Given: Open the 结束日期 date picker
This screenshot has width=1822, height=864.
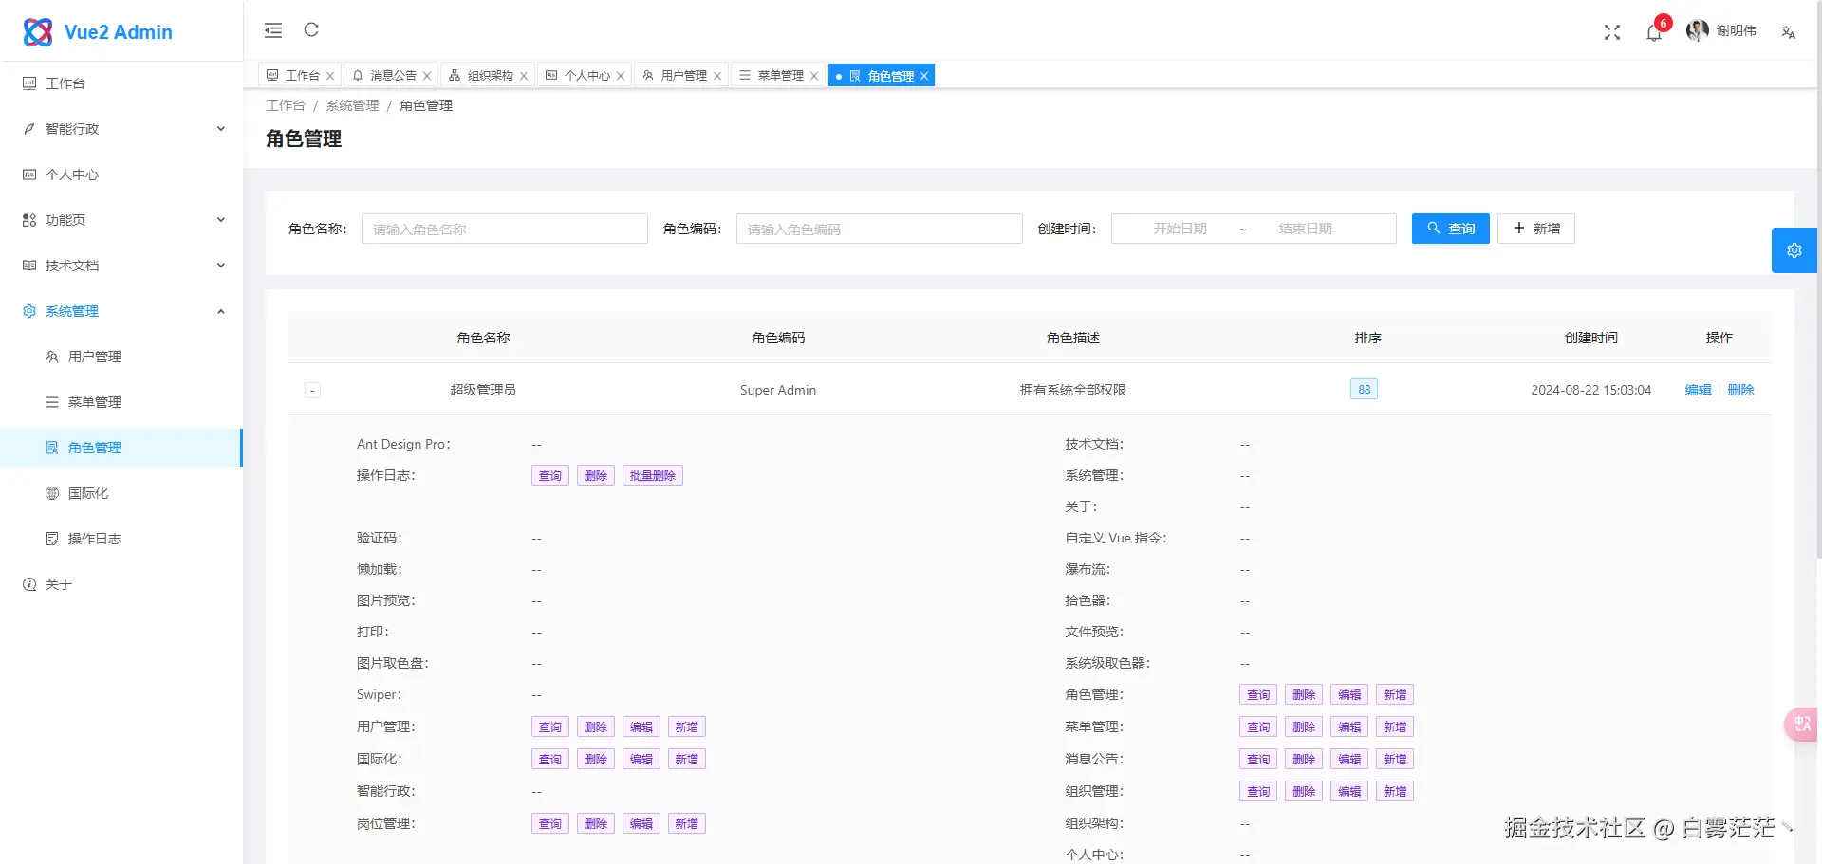Looking at the screenshot, I should point(1305,229).
